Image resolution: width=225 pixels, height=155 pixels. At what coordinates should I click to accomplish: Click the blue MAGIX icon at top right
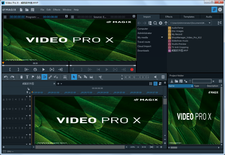[214, 10]
